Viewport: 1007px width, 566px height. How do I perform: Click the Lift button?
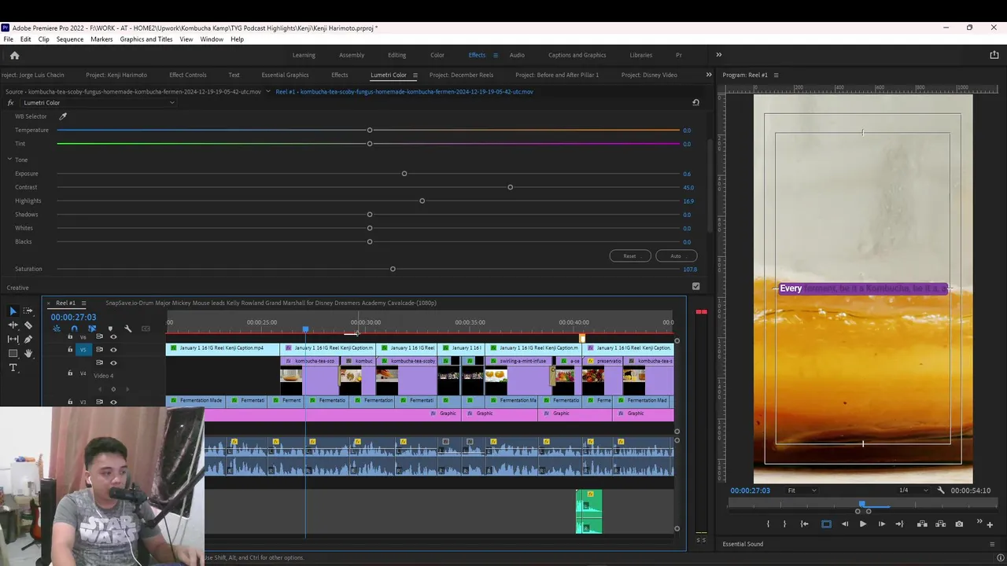click(922, 524)
